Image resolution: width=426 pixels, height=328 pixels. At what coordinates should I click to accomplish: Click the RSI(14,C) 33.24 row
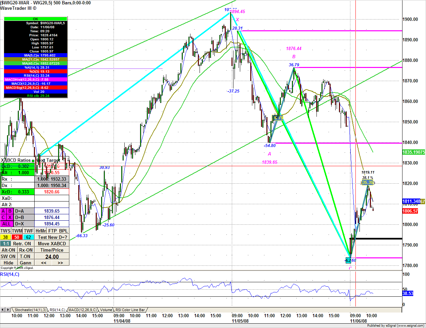tap(36, 75)
